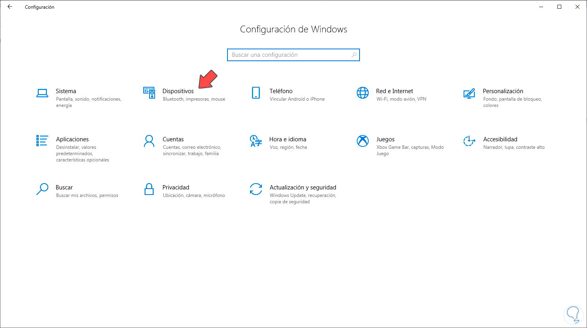Click the magnifier icon inside search box
Screen dimensions: 587x328
[x=354, y=55]
